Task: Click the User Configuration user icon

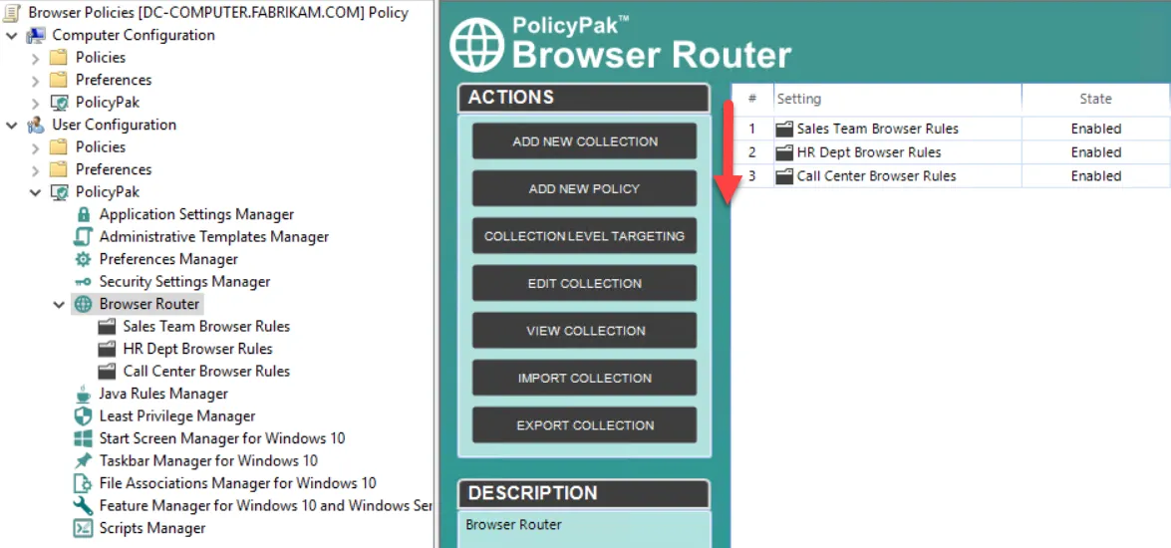Action: click(35, 125)
